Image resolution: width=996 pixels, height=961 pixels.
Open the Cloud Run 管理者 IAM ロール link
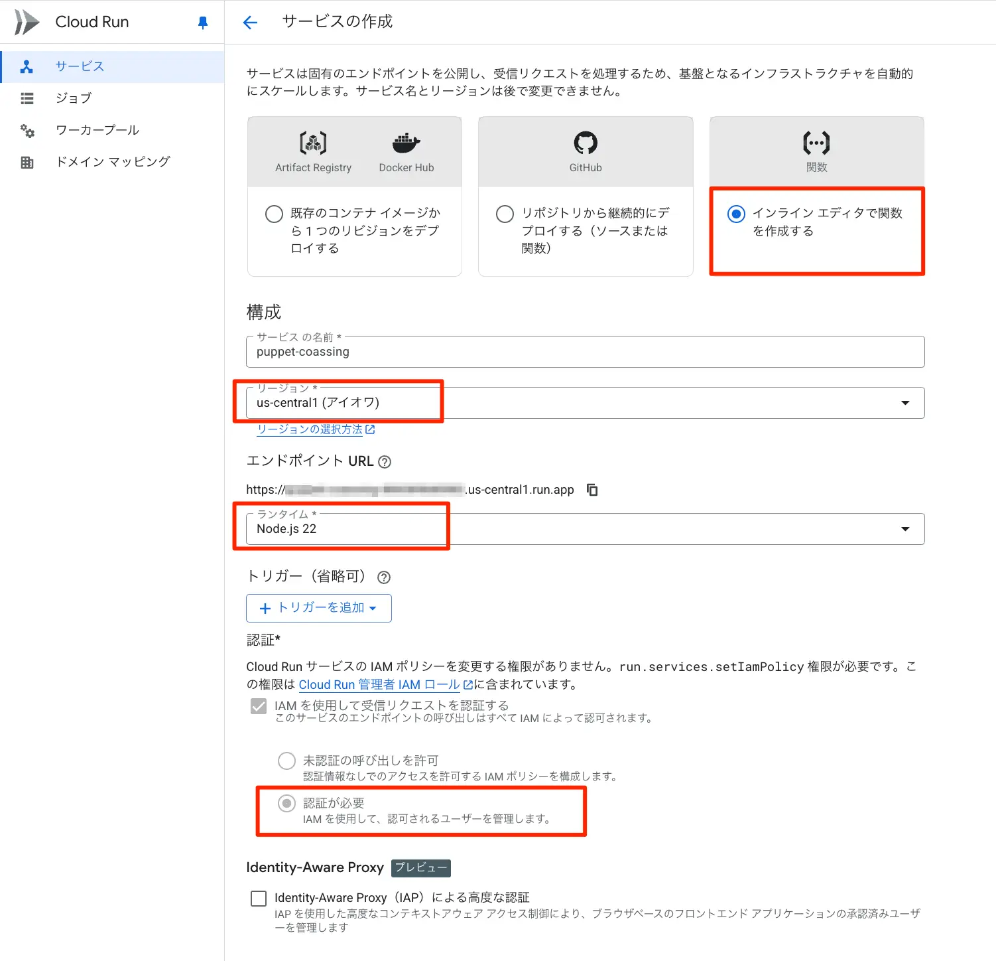point(386,684)
